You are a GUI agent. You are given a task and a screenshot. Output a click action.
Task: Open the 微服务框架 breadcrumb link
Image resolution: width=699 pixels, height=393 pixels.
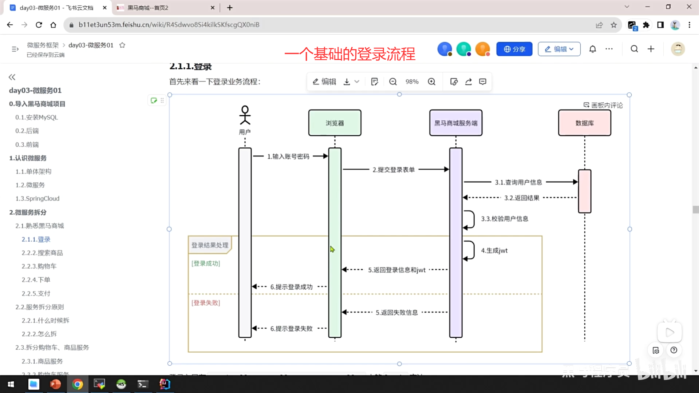[x=43, y=45]
